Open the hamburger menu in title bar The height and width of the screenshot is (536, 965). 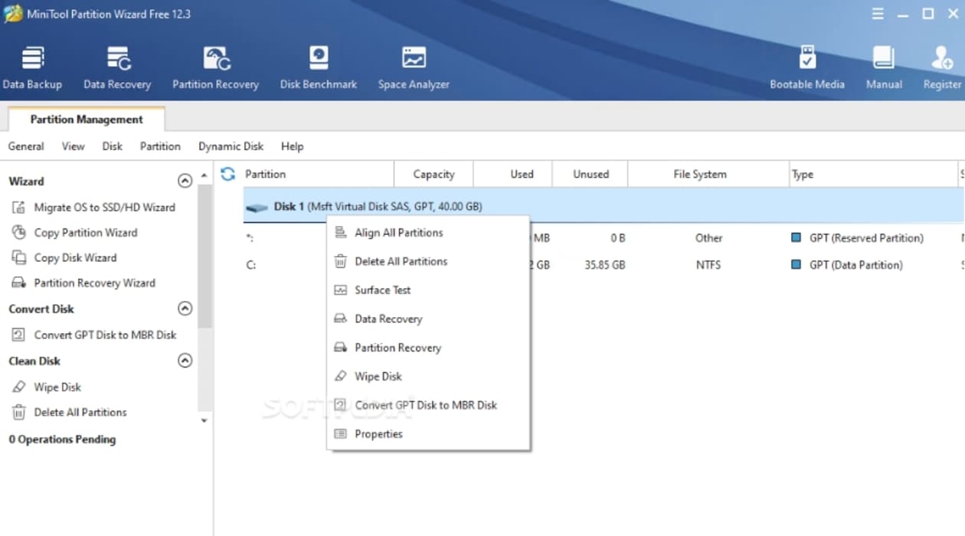pos(878,14)
